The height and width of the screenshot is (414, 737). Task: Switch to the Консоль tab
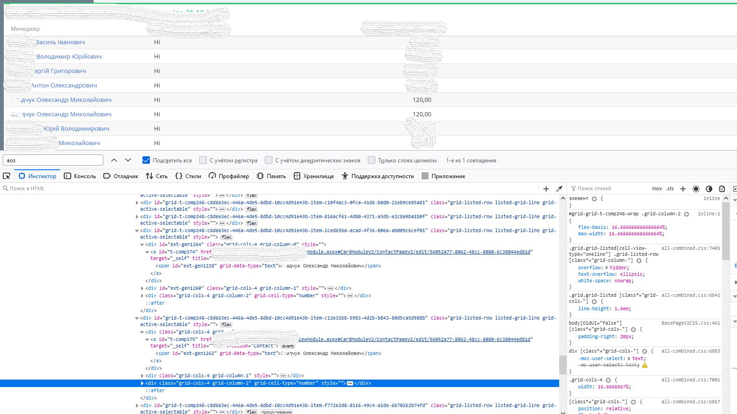click(80, 176)
